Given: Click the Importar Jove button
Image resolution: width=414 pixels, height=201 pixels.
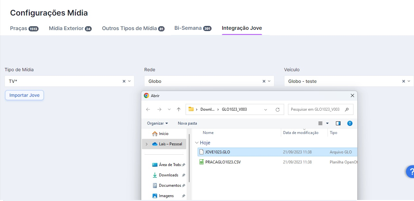Looking at the screenshot, I should [x=25, y=95].
